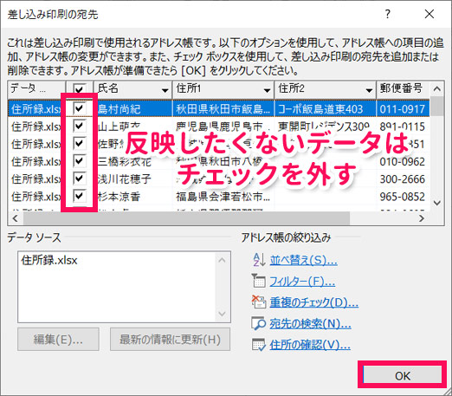Open the 氏名 column dropdown arrow

pos(165,90)
